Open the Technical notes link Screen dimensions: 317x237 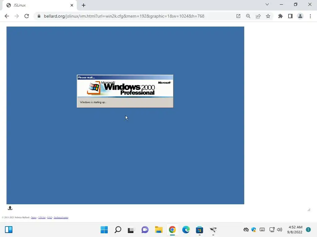click(61, 218)
